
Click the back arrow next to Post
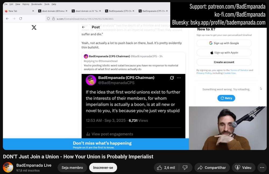tap(83, 27)
